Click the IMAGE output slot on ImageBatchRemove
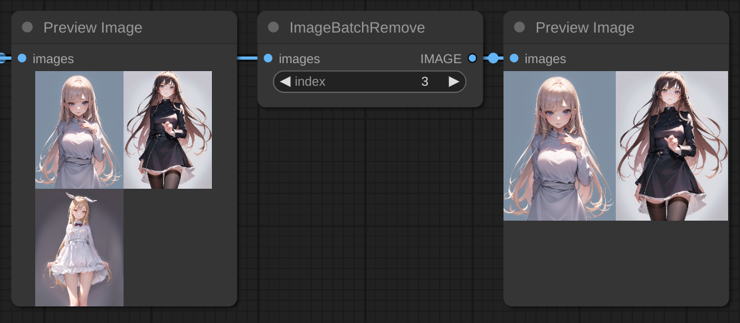The width and height of the screenshot is (740, 323). click(472, 58)
